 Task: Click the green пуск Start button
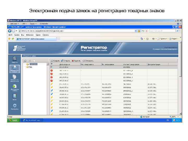(13, 120)
